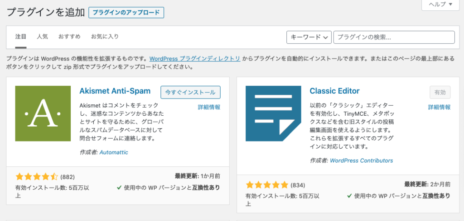The width and height of the screenshot is (464, 221).
Task: Open 詳細情報 for Classic Editor
Action: pyautogui.click(x=439, y=107)
